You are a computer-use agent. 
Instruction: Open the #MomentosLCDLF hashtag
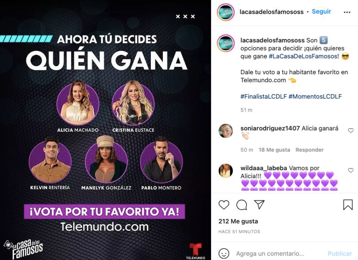[x=315, y=96]
